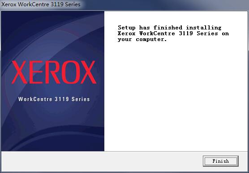Screen dimensions: 249x173
Task: Click the Finish button
Action: [x=221, y=161]
